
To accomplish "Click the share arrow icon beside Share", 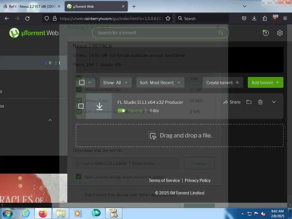I will point(225,102).
